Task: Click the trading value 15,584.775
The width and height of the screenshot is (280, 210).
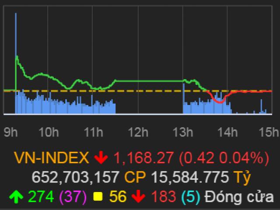Action: [190, 177]
